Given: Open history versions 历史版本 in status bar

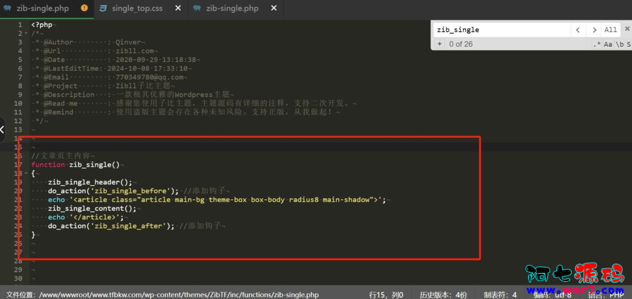Looking at the screenshot, I should click(x=443, y=295).
